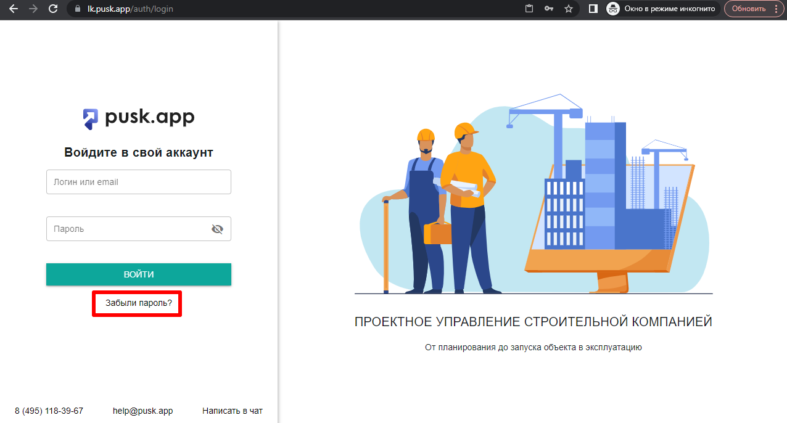Click the incognito mode indicator

coord(662,9)
